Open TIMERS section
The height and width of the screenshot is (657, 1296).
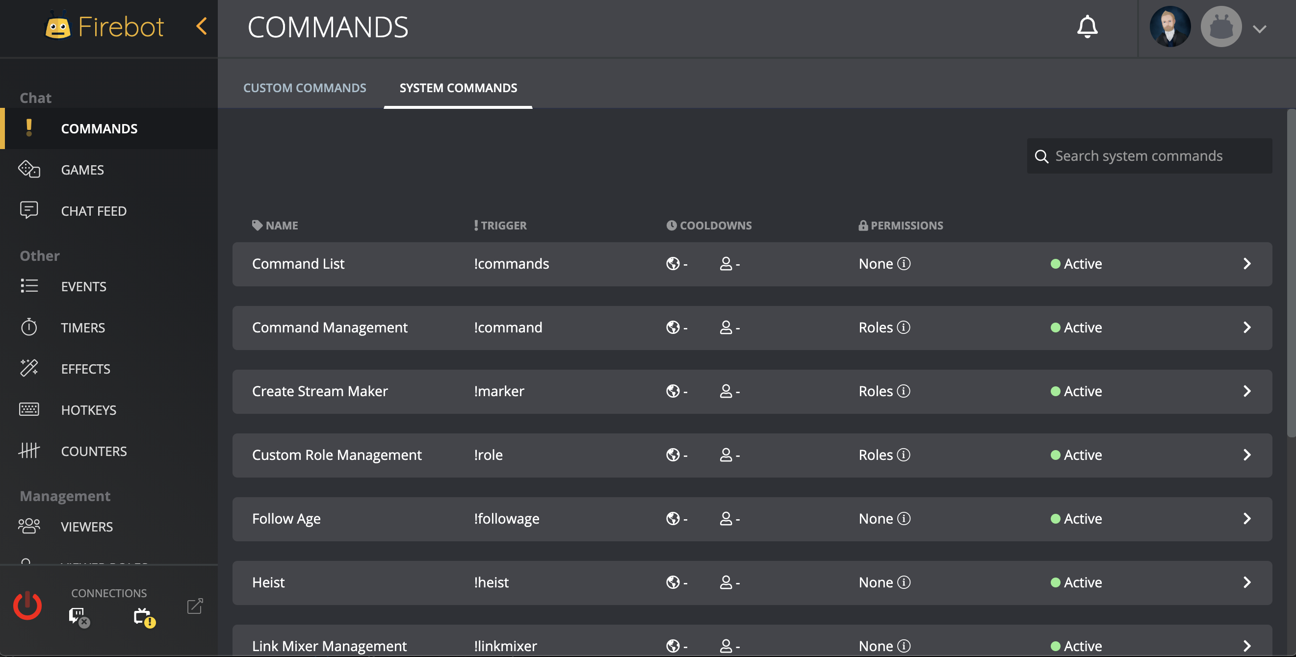tap(82, 326)
